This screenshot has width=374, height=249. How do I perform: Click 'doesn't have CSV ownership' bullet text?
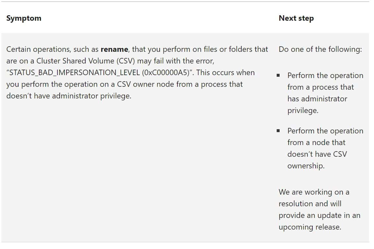[317, 160]
